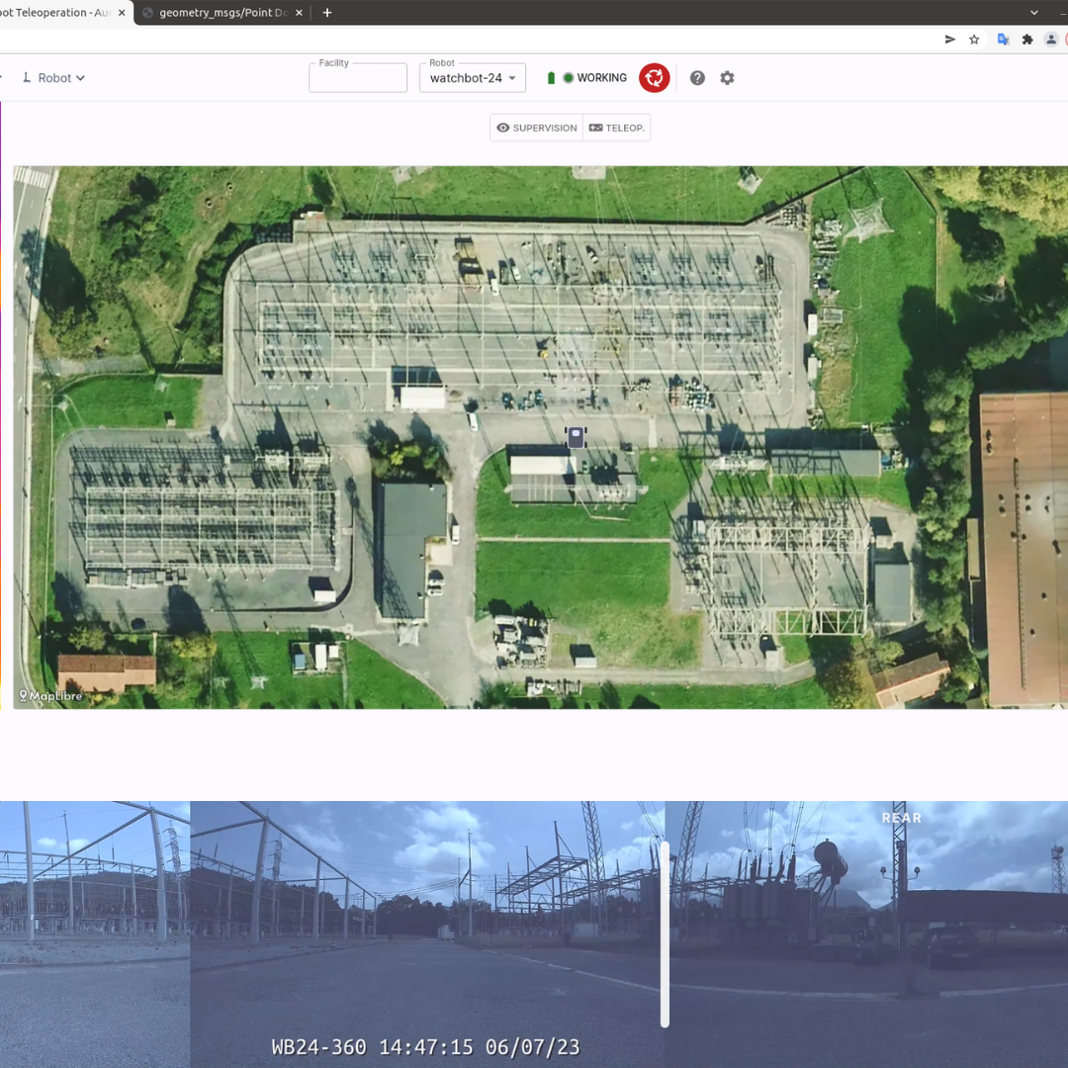Click the robot marker on the map

pyautogui.click(x=576, y=437)
